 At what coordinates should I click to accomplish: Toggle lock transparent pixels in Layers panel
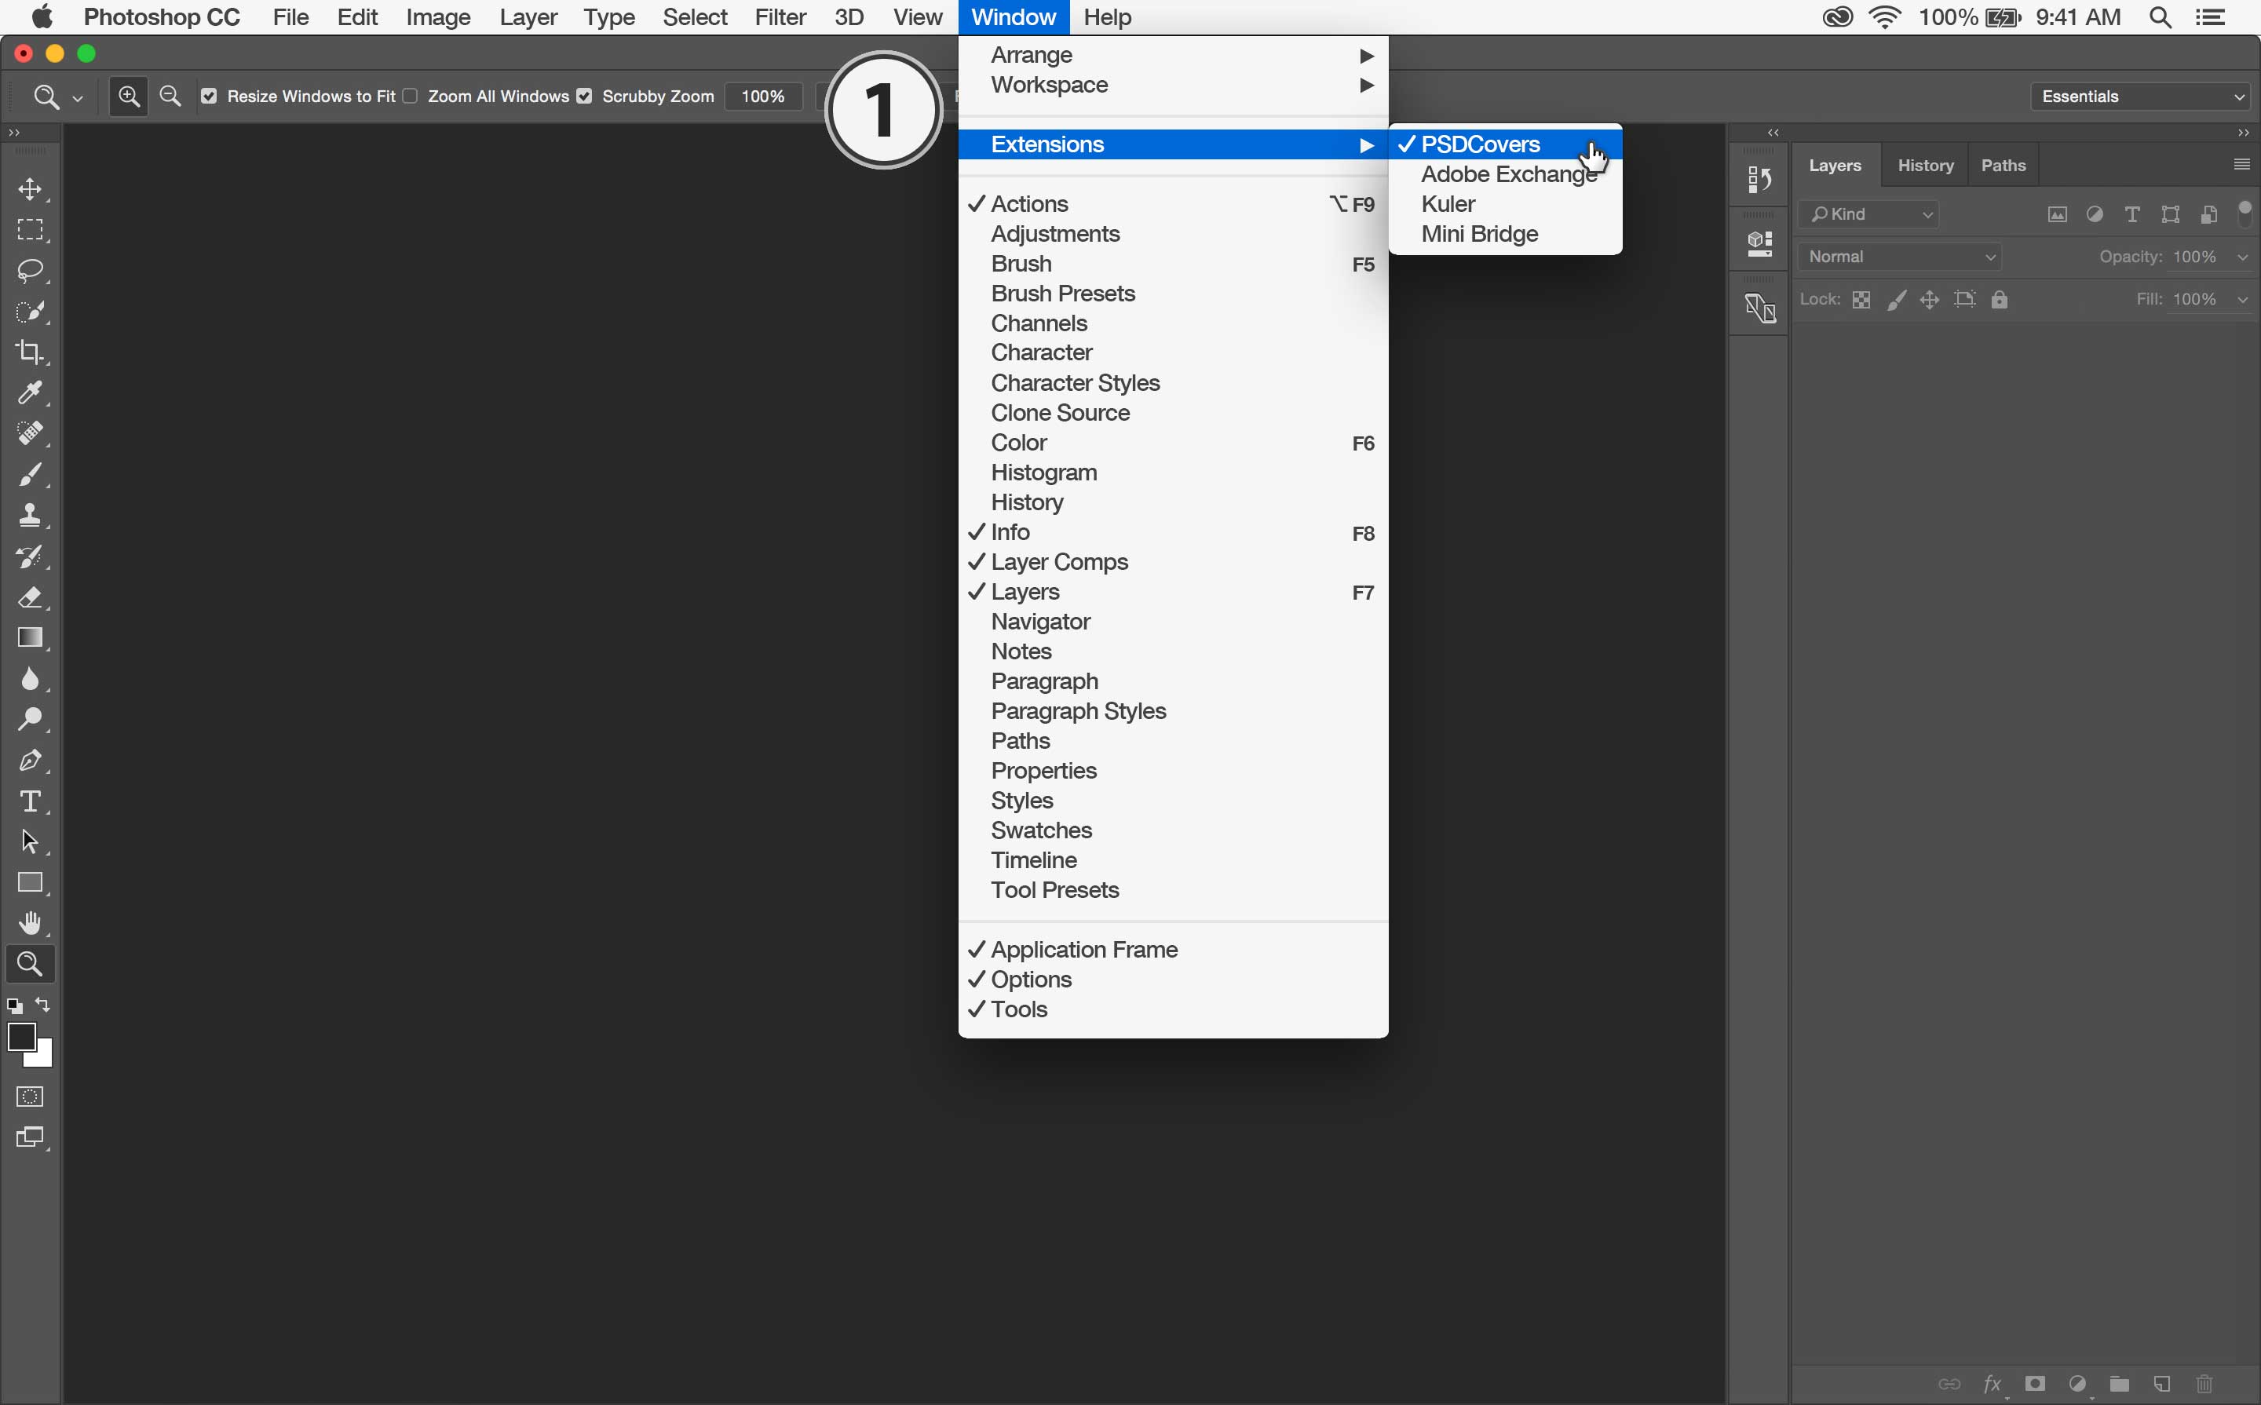[1861, 299]
